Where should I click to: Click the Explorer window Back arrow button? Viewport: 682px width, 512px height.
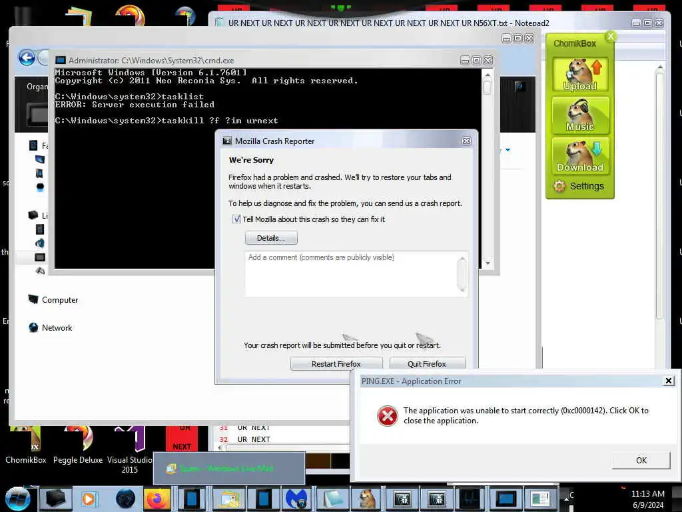point(27,57)
